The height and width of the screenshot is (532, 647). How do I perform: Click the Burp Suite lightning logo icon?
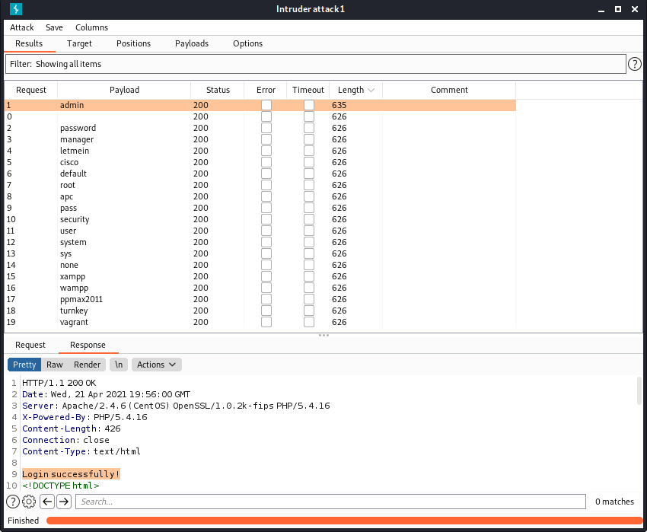click(16, 9)
